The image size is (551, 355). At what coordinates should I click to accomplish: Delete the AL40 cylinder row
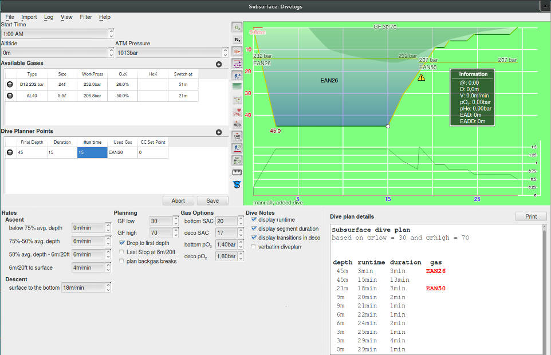pyautogui.click(x=10, y=96)
